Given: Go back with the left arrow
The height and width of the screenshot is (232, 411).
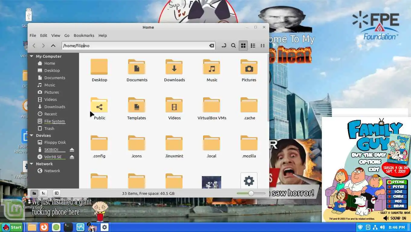Looking at the screenshot, I should point(34,46).
